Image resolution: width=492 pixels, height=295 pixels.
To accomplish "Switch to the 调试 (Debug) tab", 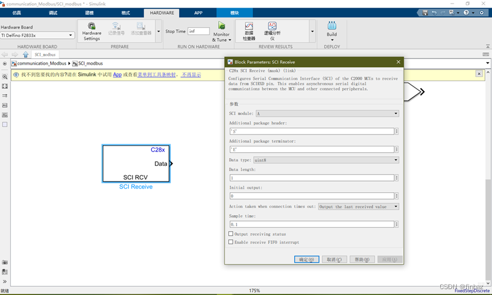I will point(53,13).
